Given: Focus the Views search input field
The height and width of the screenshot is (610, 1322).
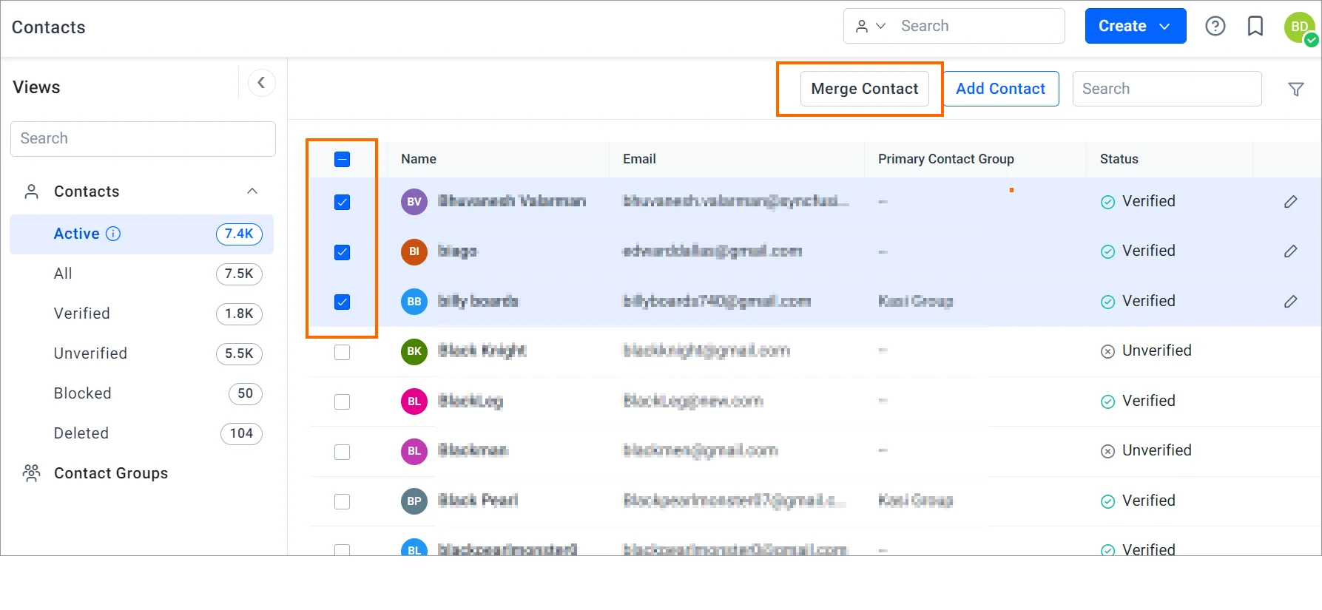Looking at the screenshot, I should point(143,139).
